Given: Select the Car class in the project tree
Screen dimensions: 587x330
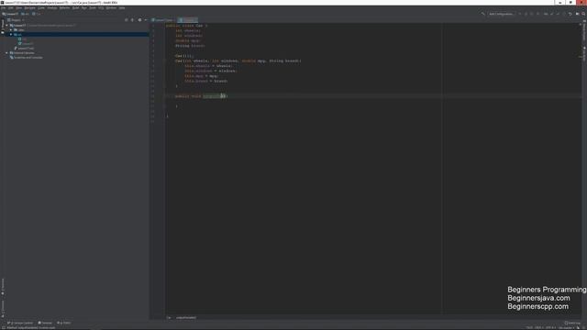Looking at the screenshot, I should coord(22,38).
